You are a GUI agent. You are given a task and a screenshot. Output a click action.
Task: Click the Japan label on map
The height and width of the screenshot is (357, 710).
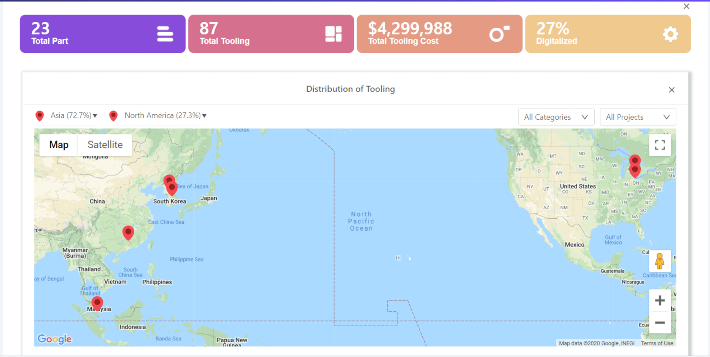209,198
